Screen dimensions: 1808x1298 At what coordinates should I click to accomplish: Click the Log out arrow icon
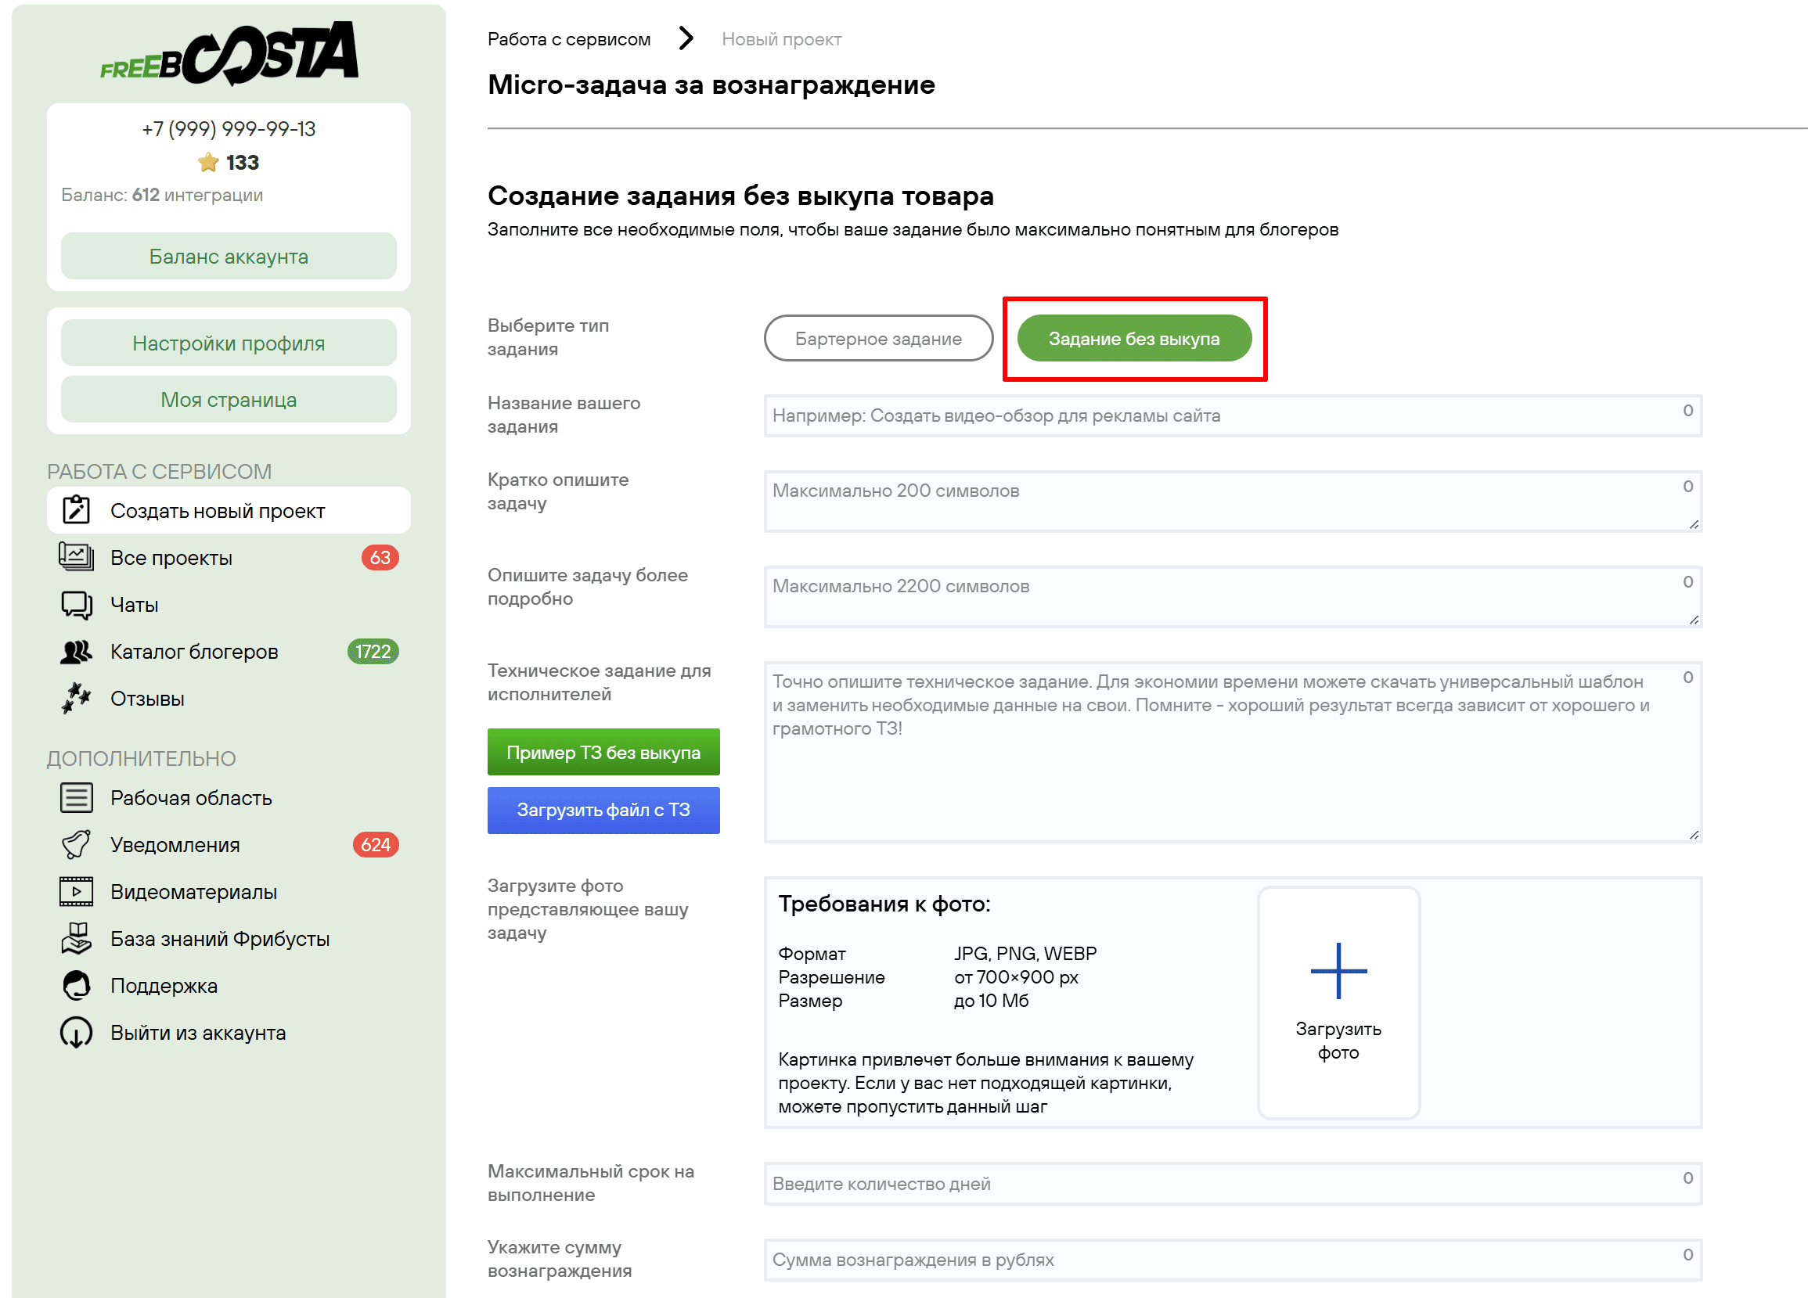(77, 1032)
